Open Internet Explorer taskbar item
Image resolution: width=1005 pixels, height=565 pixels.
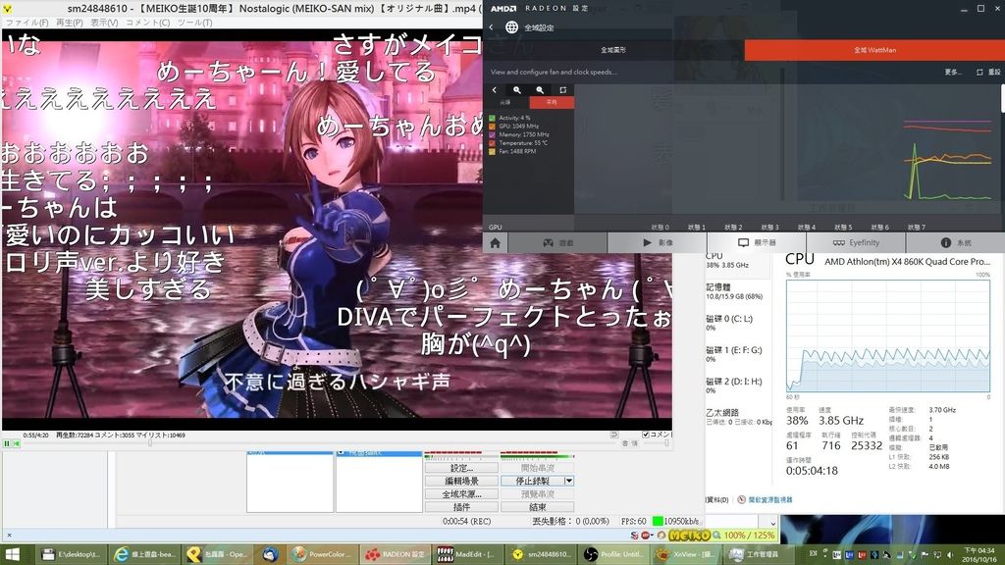(145, 554)
